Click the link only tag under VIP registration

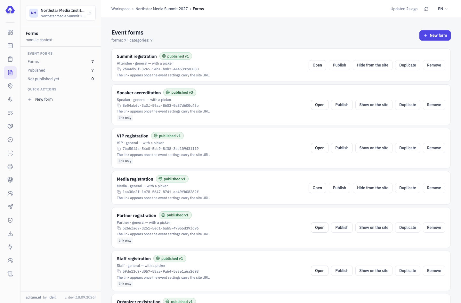pyautogui.click(x=125, y=161)
